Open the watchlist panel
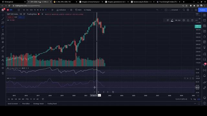Viewport: 207px width, 116px height. click(204, 15)
